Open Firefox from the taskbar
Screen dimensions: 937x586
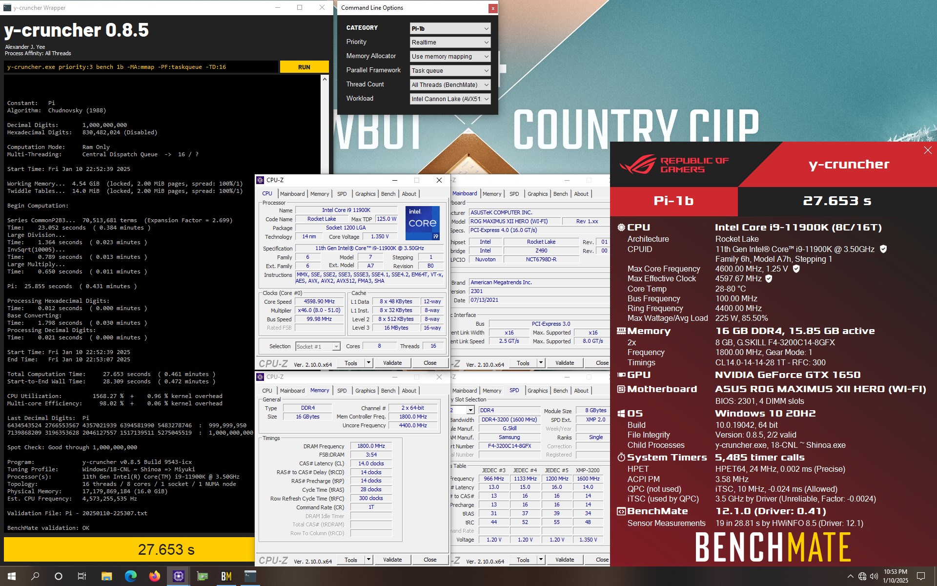[x=155, y=576]
